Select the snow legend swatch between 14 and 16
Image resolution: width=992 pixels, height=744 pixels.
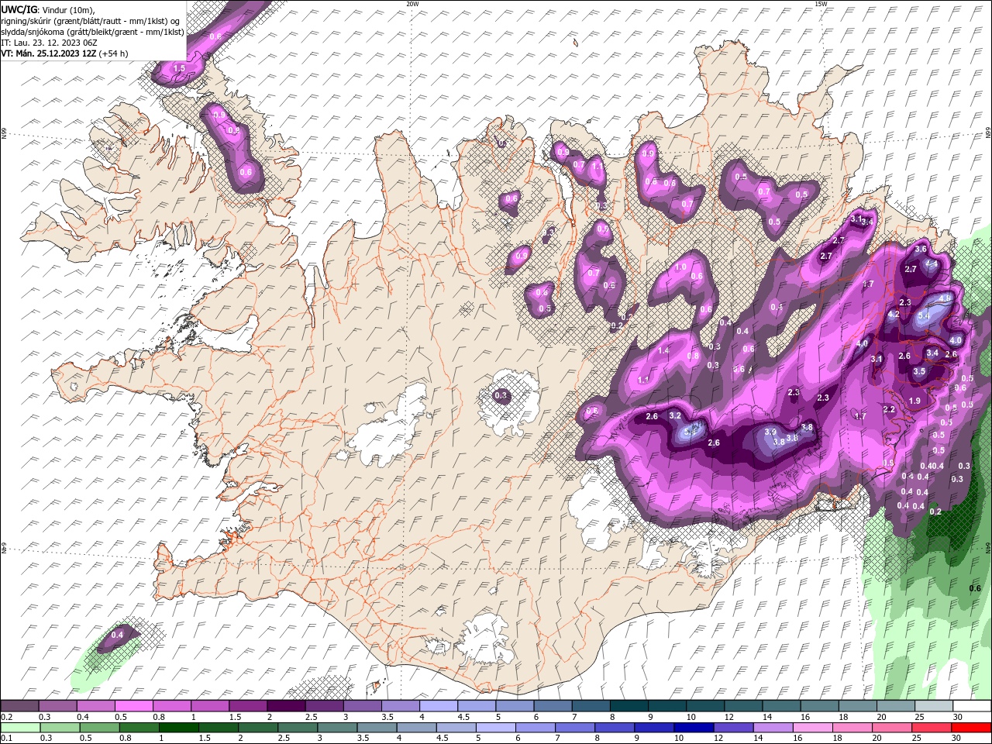point(781,706)
